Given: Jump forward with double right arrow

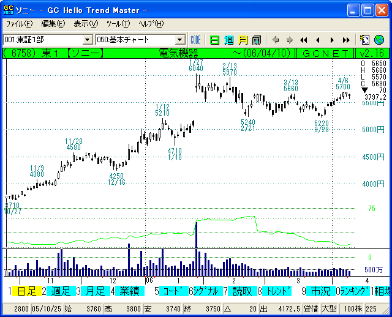Looking at the screenshot, I should [x=346, y=40].
